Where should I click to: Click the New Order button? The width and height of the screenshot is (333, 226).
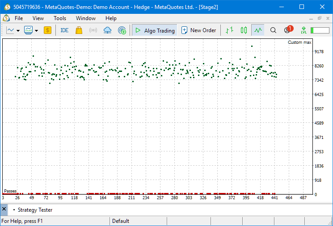198,30
